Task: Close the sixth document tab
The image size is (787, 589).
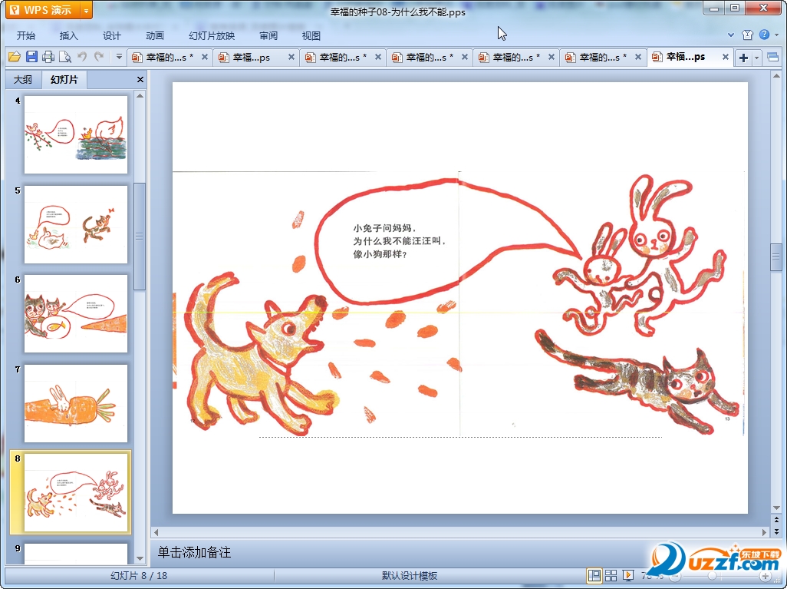Action: [x=638, y=58]
